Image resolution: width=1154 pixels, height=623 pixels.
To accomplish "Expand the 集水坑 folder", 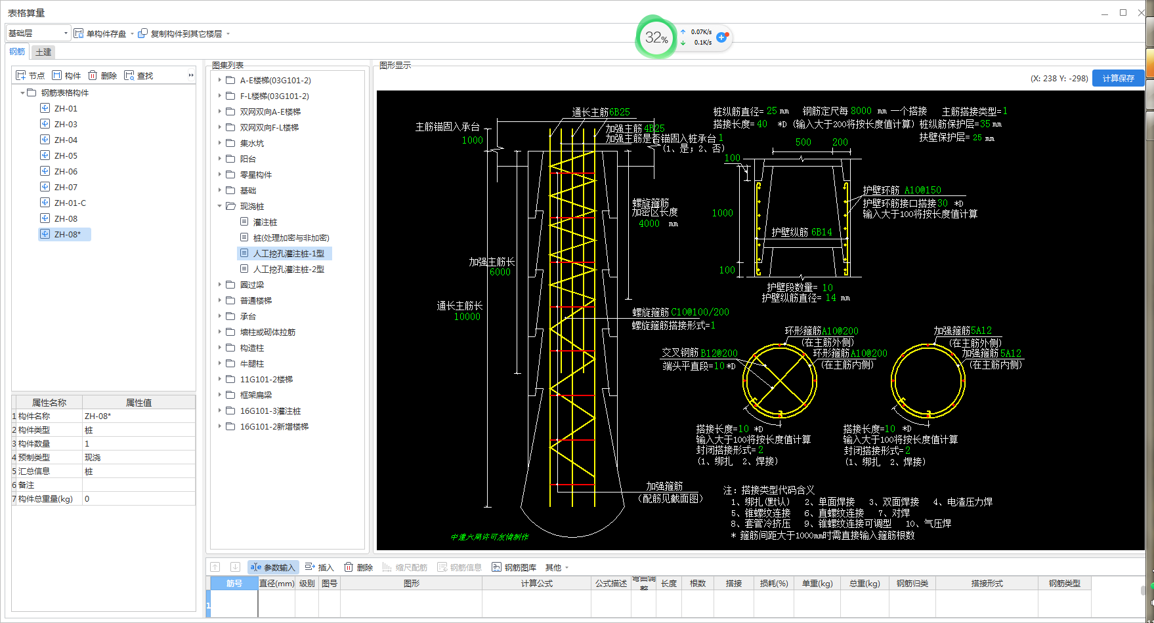I will tap(220, 144).
